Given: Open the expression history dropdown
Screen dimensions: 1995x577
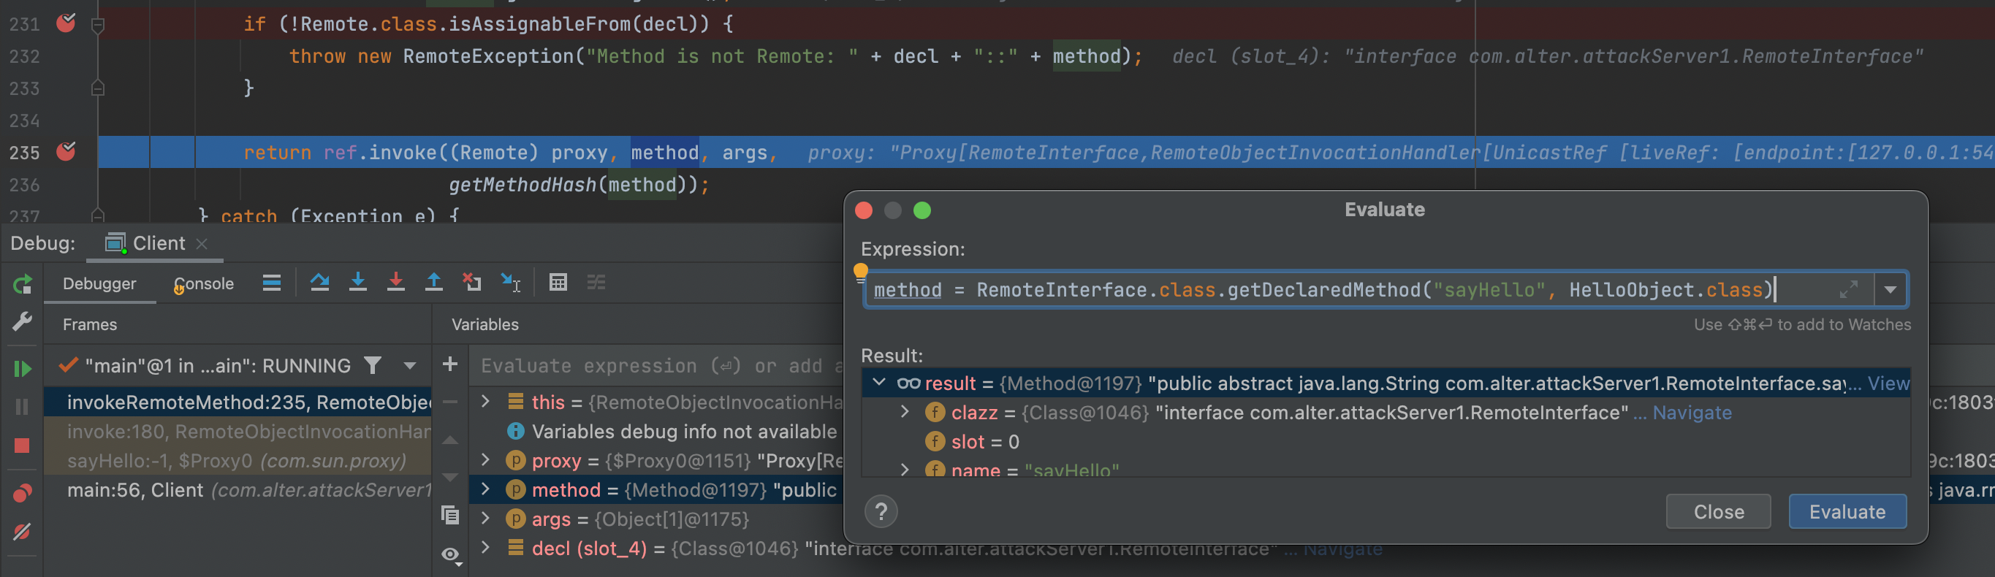Looking at the screenshot, I should coord(1890,290).
